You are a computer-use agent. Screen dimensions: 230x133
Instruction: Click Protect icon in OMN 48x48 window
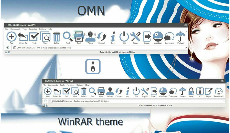point(183,91)
